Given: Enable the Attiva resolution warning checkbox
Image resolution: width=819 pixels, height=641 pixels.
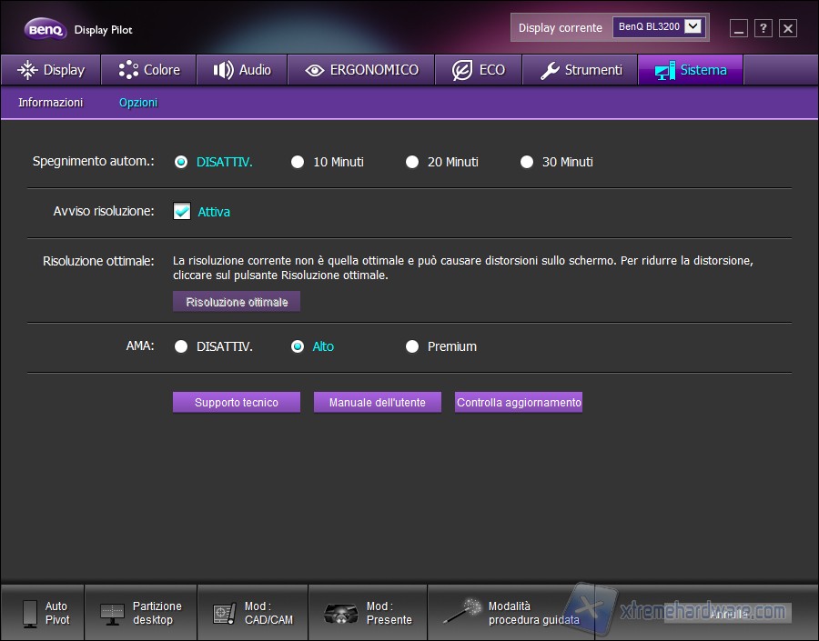Looking at the screenshot, I should 180,210.
